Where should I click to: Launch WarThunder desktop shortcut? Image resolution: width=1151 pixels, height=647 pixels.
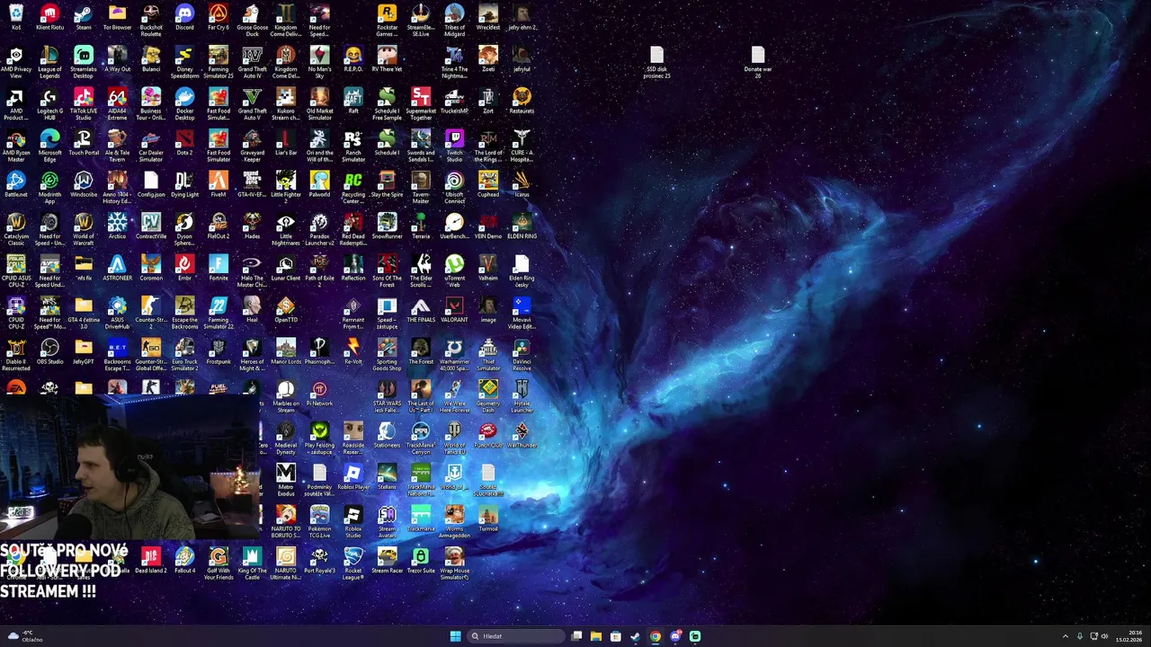522,434
